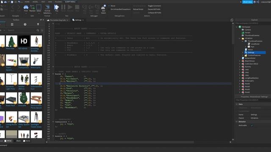
Task: Toggle the Archivable checkbox in Properties
Action: (x=252, y=125)
